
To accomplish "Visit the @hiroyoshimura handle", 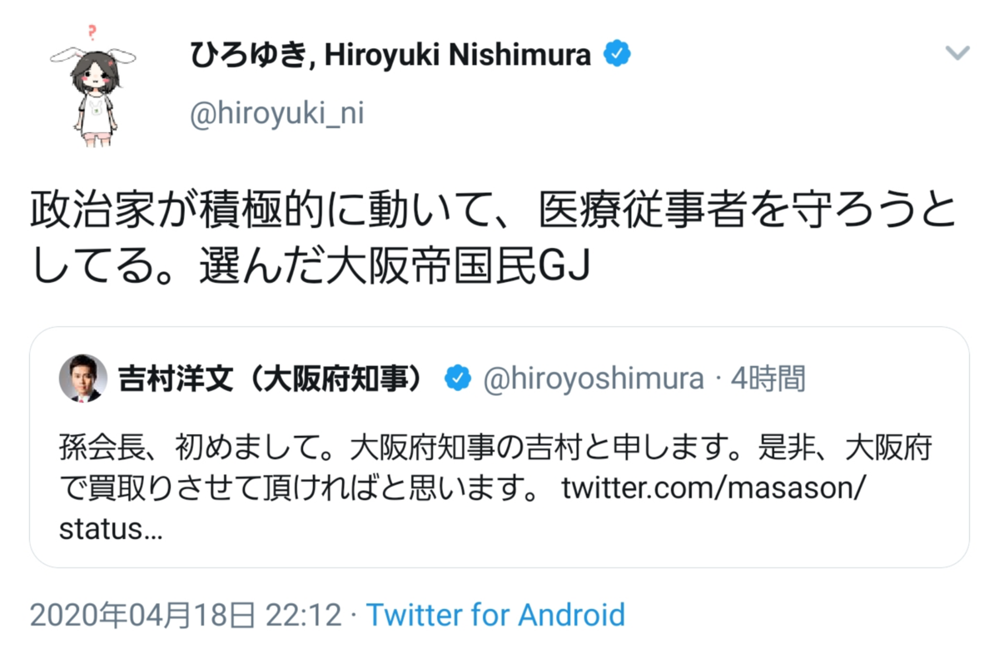I will 594,379.
